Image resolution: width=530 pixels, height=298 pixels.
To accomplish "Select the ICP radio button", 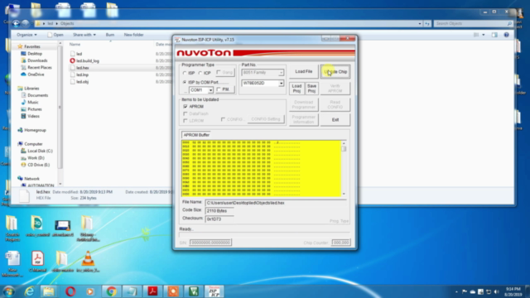I will [x=200, y=73].
